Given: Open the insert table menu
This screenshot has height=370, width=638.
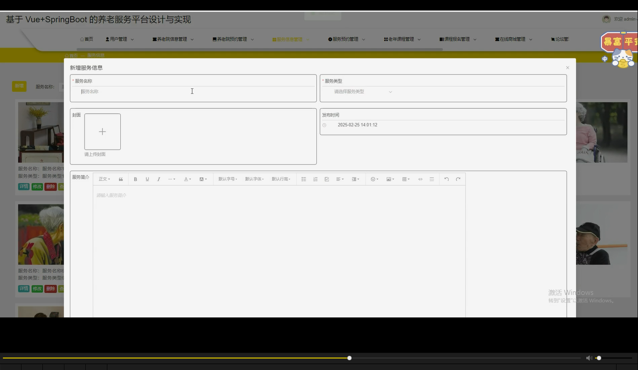Looking at the screenshot, I should pyautogui.click(x=406, y=179).
